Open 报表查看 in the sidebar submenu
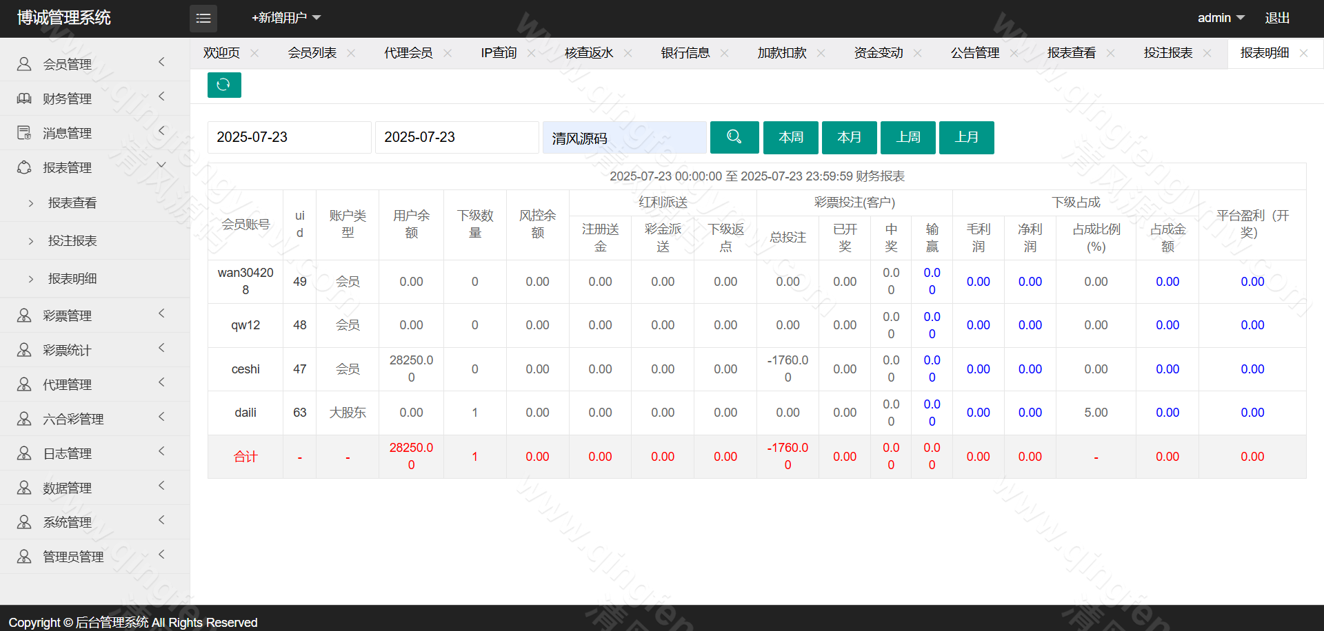Image resolution: width=1324 pixels, height=631 pixels. 72,203
